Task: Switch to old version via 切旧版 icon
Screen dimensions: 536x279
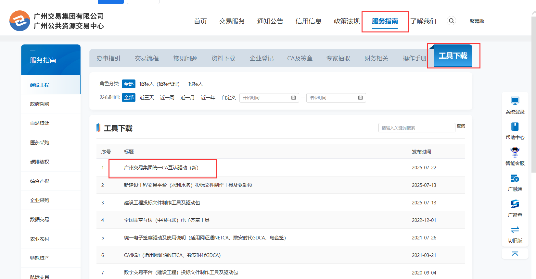Action: coord(515,230)
